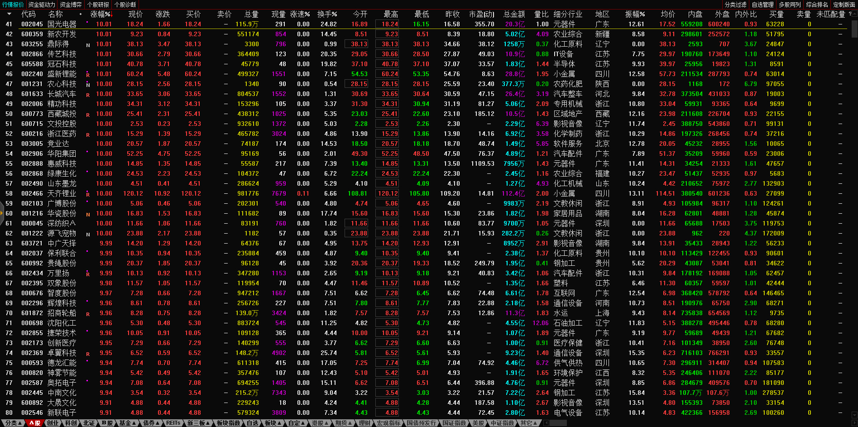Click the R marker beside 天齐锂业
The width and height of the screenshot is (858, 427).
tap(88, 194)
